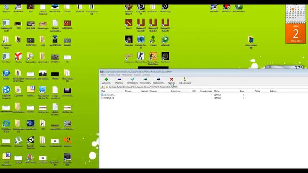This screenshot has height=173, width=308.
Task: Click the green arrow Copy button
Action: pos(145,81)
